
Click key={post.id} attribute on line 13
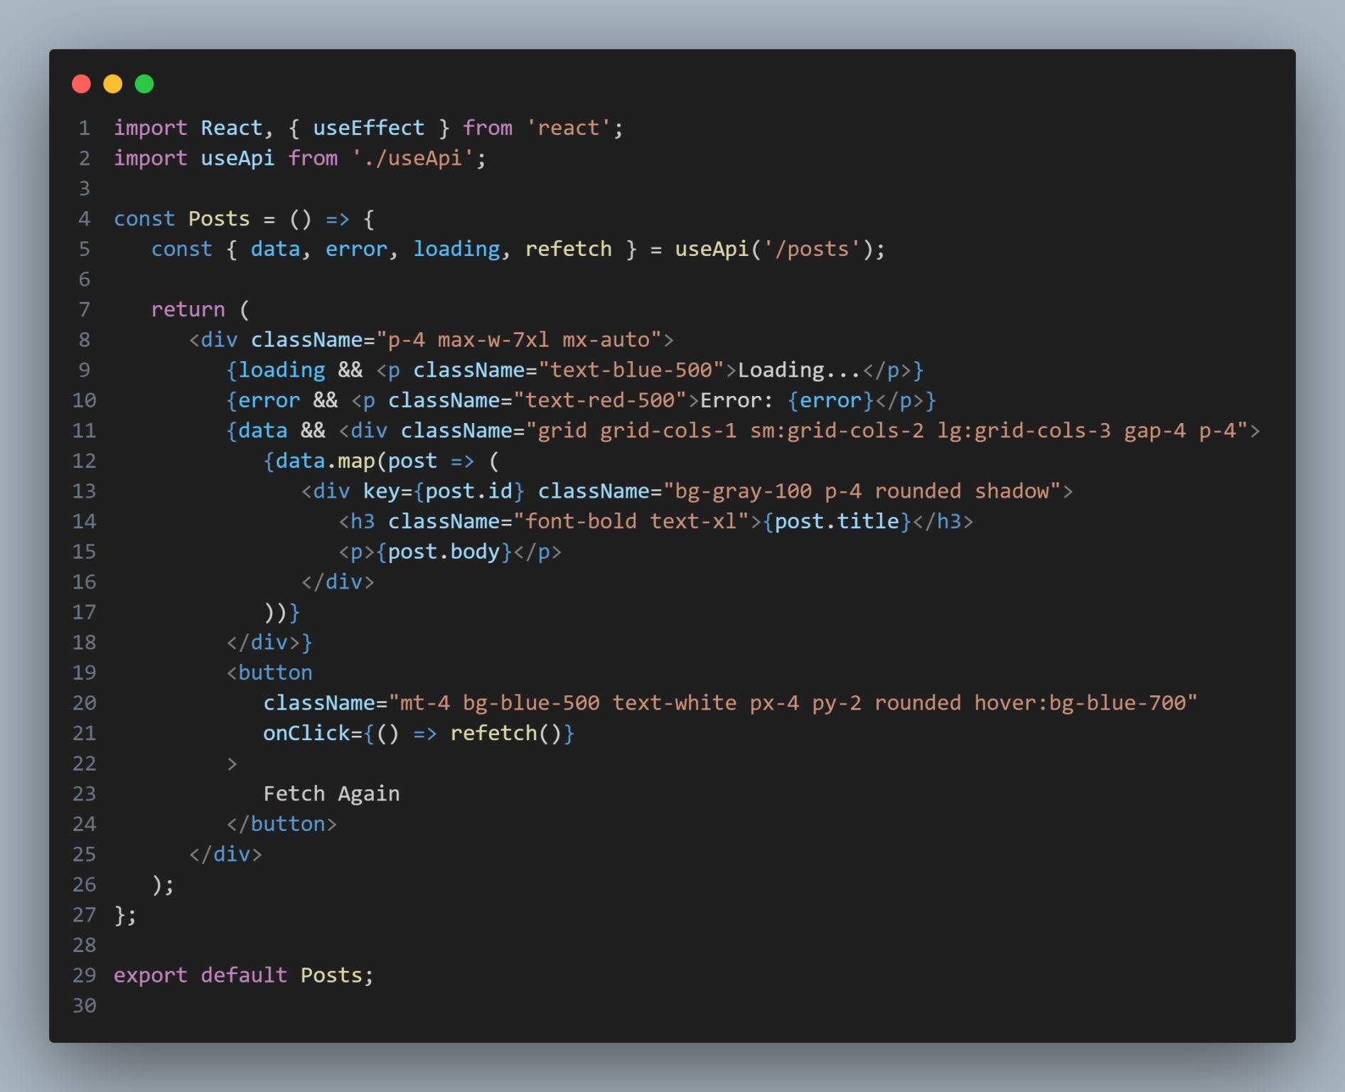[x=444, y=491]
